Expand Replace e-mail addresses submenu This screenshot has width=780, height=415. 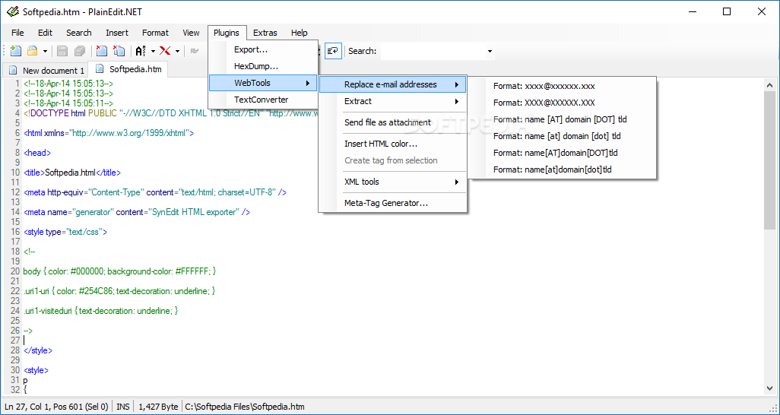(392, 84)
